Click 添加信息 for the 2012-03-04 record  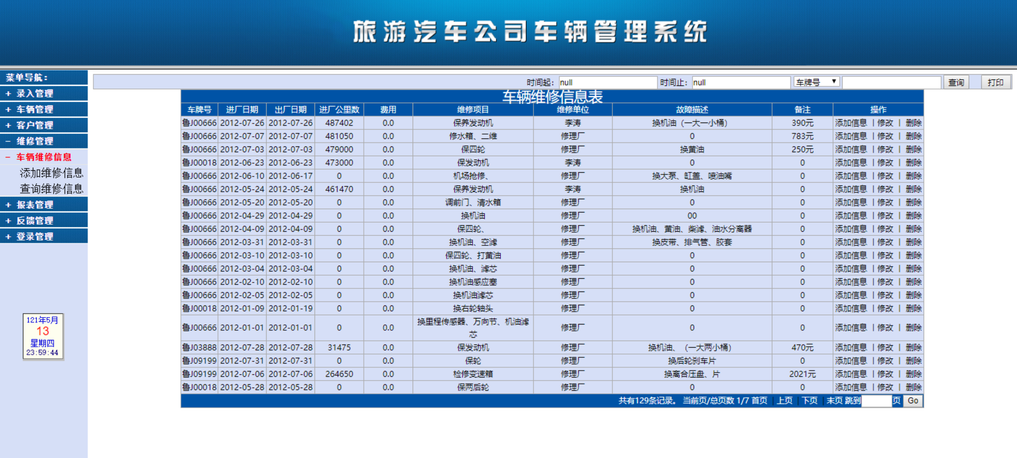pos(851,269)
